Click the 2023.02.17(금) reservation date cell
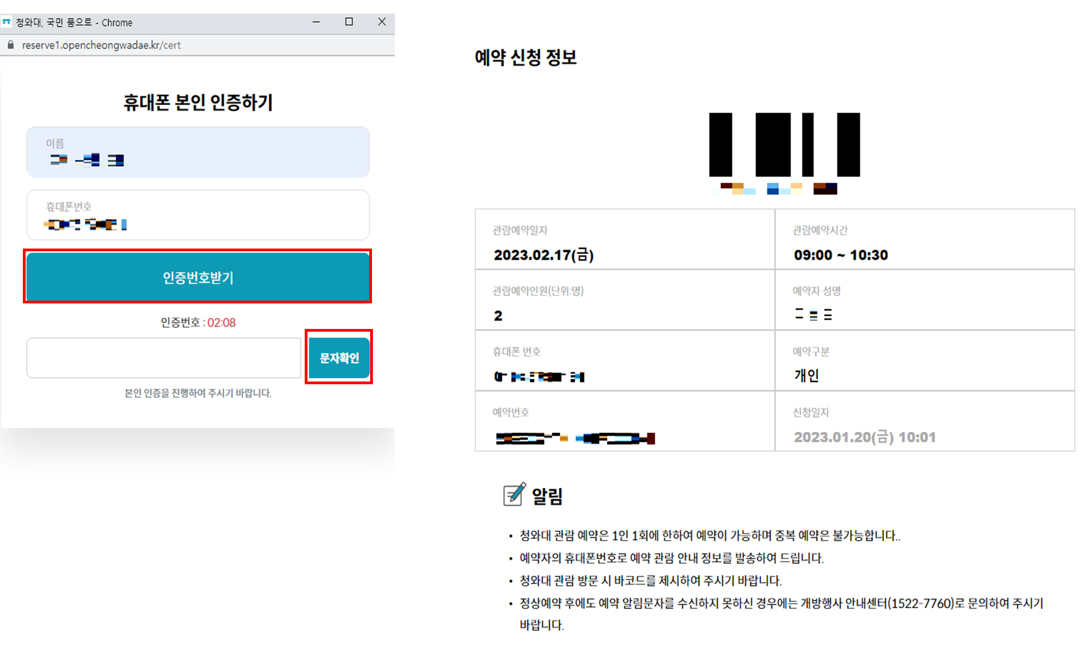This screenshot has height=657, width=1083. [544, 254]
